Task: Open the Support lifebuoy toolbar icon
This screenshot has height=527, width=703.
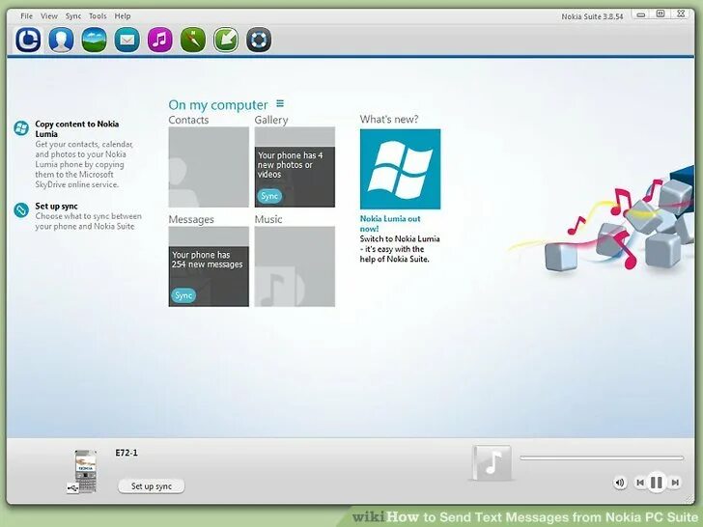Action: [x=259, y=40]
